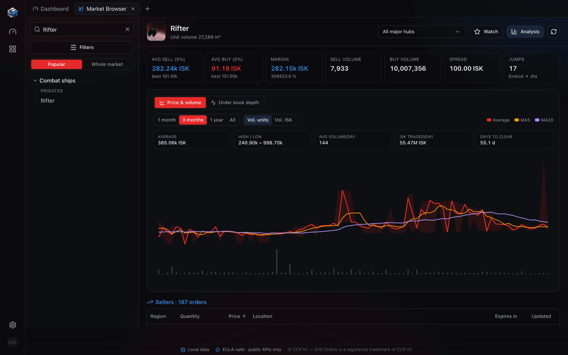Viewport: 568px width, 355px height.
Task: Set chart range to All
Action: (233, 120)
